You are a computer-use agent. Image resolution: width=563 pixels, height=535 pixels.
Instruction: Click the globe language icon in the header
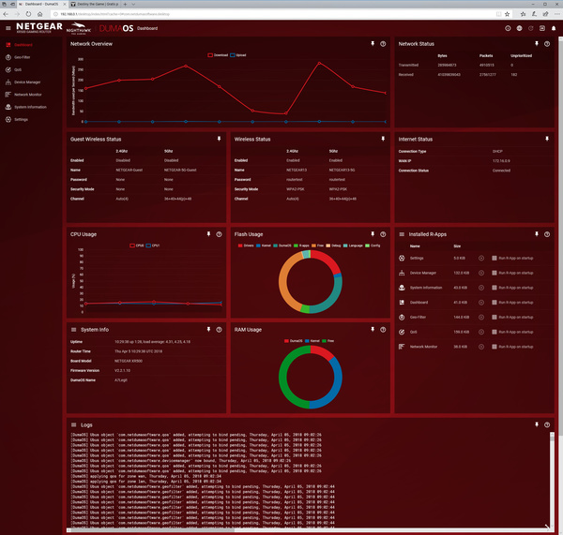pos(519,28)
